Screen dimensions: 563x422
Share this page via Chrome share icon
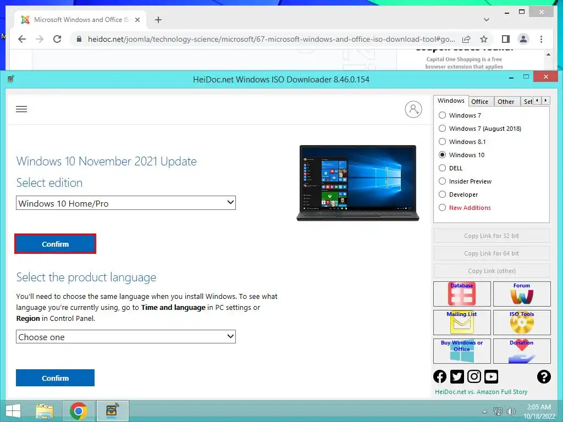466,39
